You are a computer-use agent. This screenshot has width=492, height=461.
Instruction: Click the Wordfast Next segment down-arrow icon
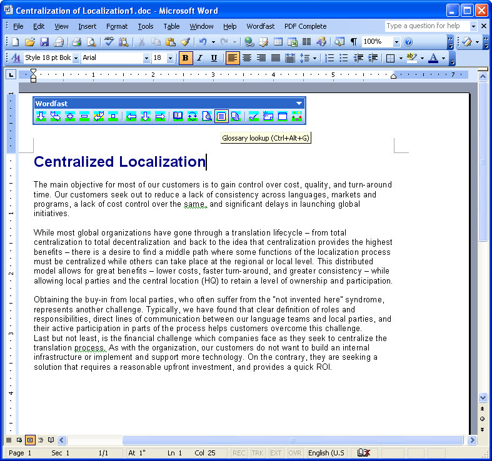click(x=41, y=116)
